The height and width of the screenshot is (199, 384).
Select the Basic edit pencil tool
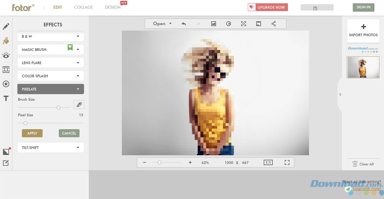6,26
